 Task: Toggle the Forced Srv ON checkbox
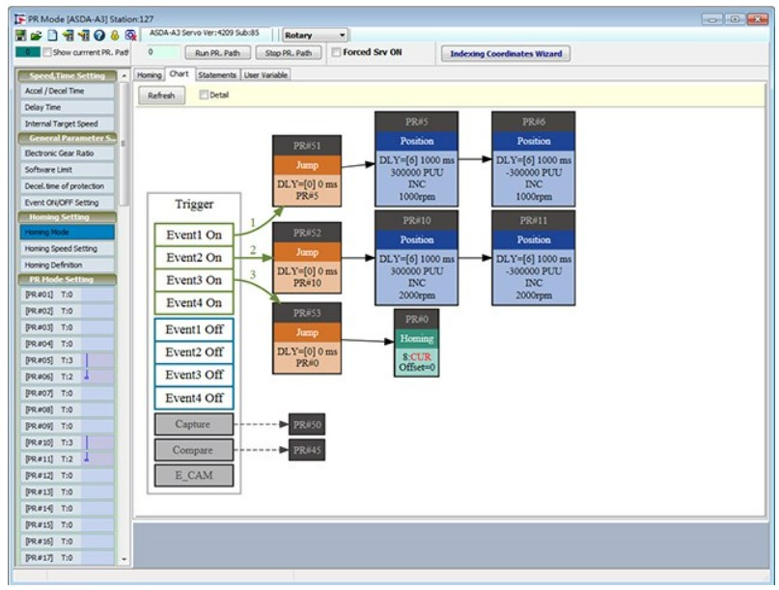336,52
